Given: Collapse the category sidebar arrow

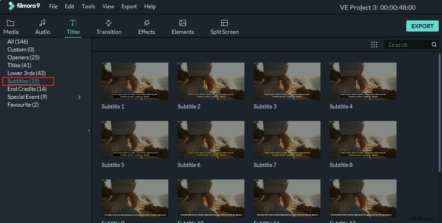Looking at the screenshot, I should [x=89, y=131].
